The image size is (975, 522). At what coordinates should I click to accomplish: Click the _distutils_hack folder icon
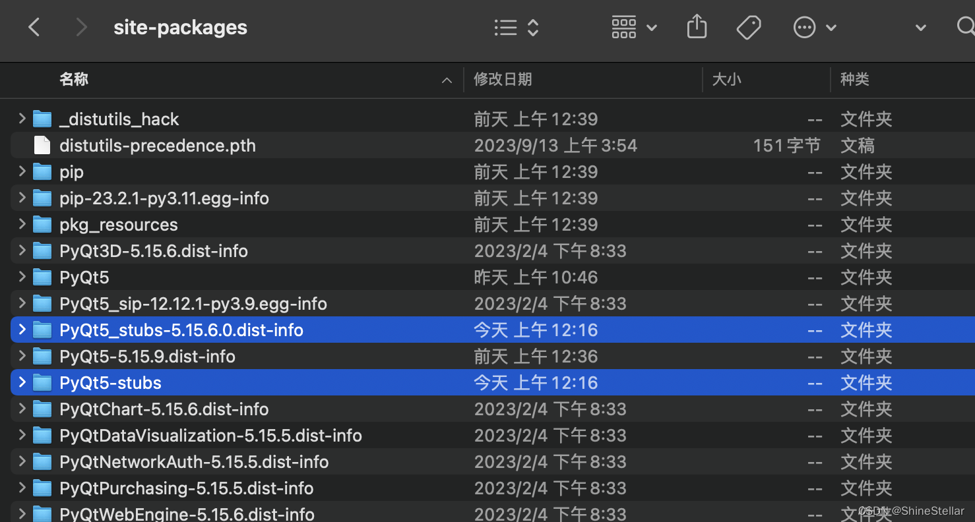point(42,119)
